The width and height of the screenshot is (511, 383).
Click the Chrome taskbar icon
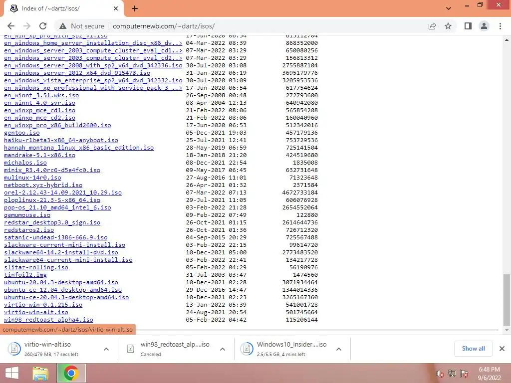(71, 373)
